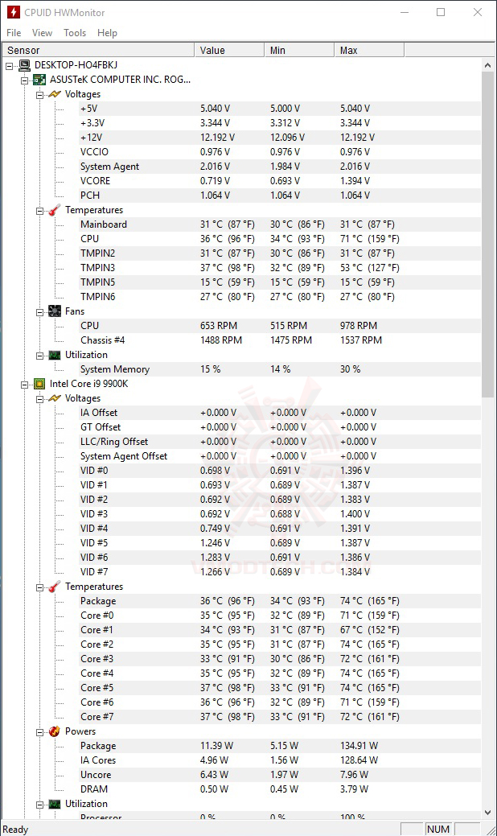Screen dimensions: 497x836
Task: Click the motherboard Temperatures thermometer icon
Action: coord(55,210)
